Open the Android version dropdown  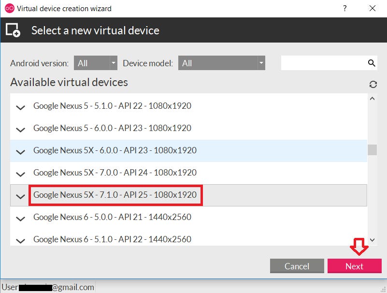[96, 63]
